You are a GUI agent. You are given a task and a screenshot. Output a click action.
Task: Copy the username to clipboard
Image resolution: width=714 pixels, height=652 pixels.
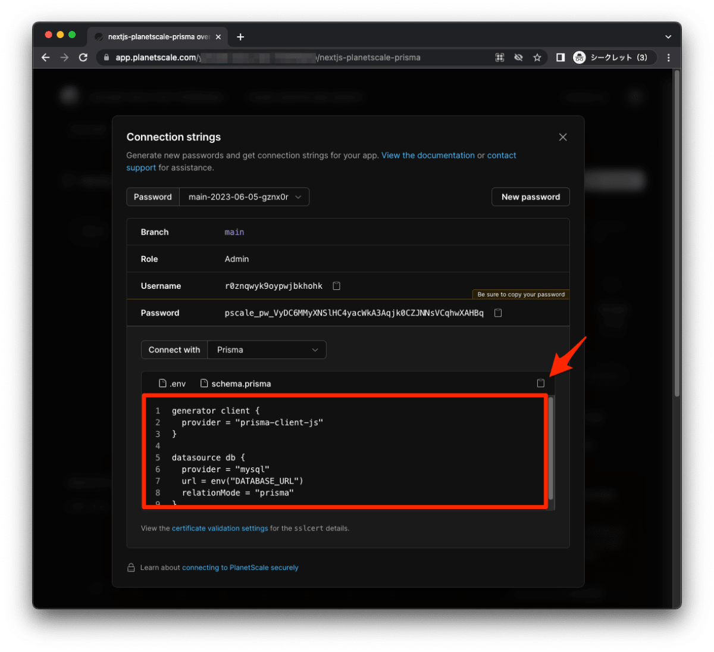point(336,286)
